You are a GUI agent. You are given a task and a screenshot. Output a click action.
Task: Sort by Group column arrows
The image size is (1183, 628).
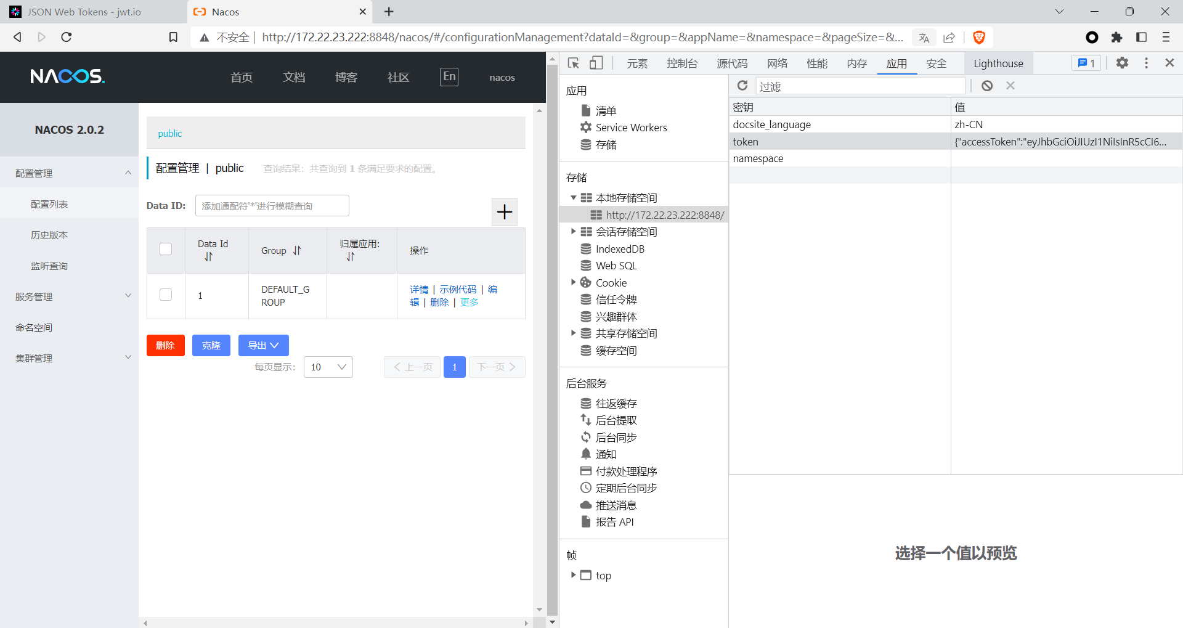click(x=297, y=250)
